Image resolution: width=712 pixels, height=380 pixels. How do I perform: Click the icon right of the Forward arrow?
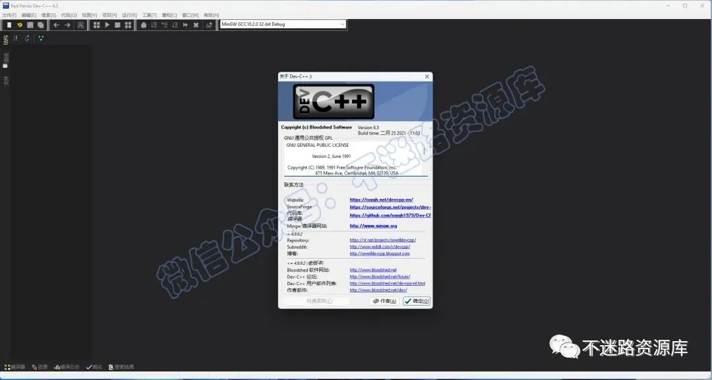(80, 25)
